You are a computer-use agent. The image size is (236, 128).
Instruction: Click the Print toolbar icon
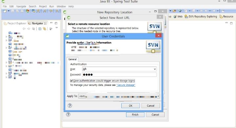pyautogui.click(x=22, y=11)
